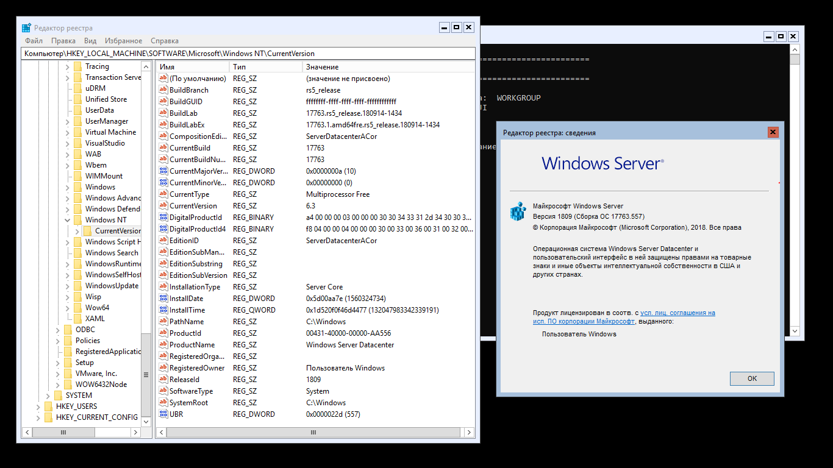Select the Setup registry key
The height and width of the screenshot is (468, 833).
click(85, 363)
